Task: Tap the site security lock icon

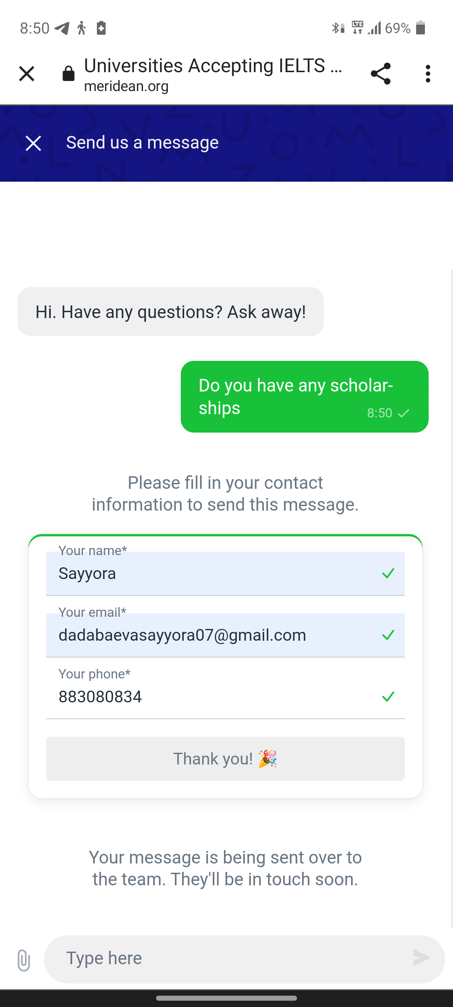Action: click(68, 74)
